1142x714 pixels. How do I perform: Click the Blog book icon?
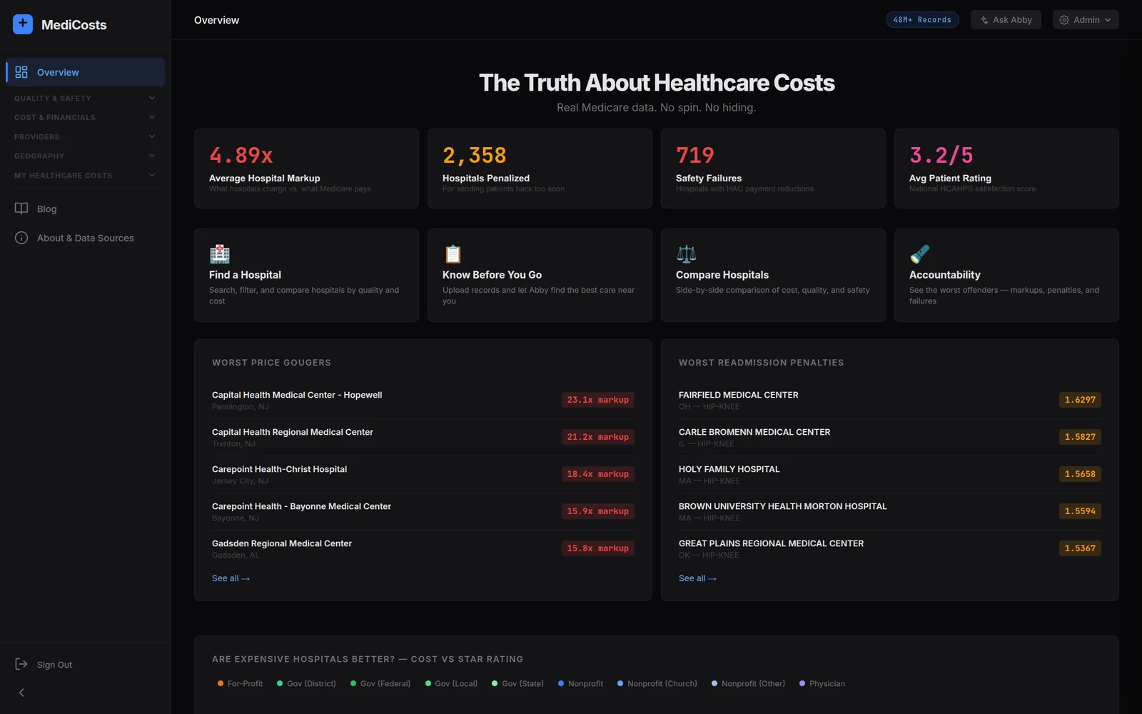point(21,208)
